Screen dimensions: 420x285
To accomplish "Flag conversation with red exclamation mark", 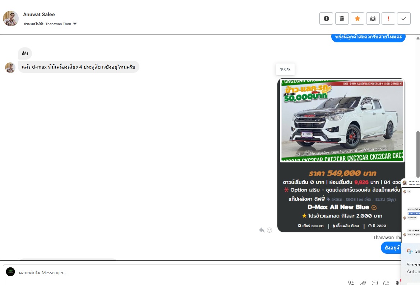I will (388, 19).
